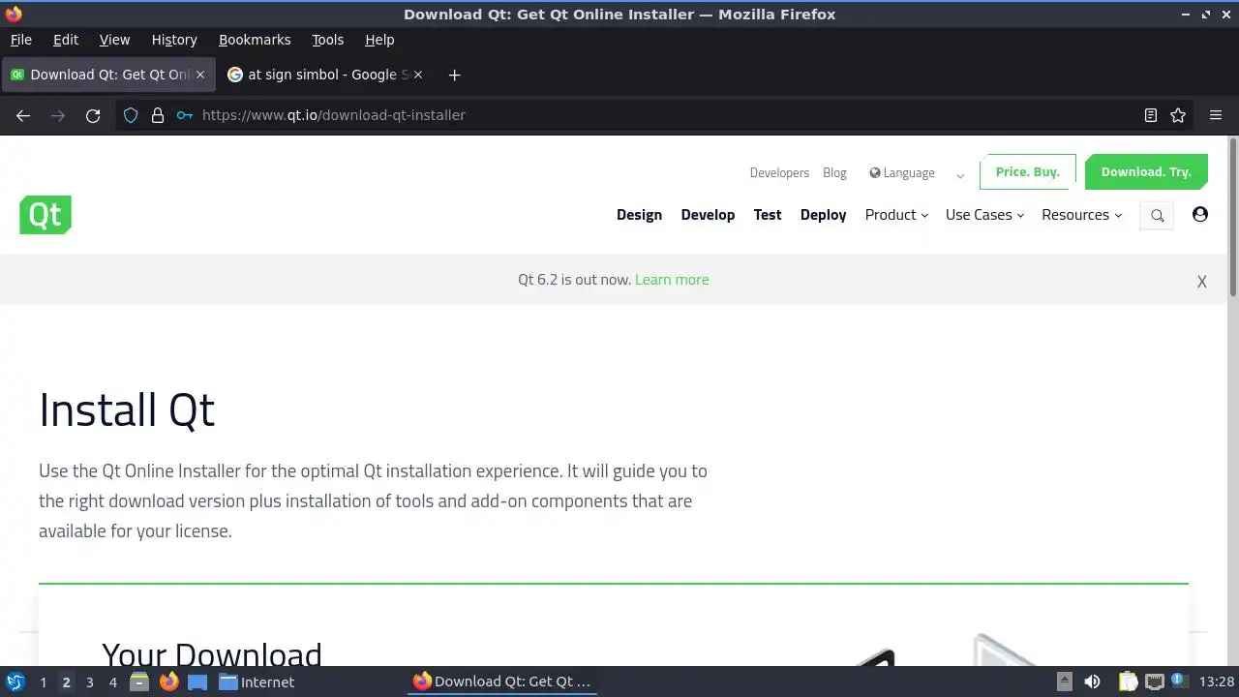Dismiss the Qt 6.2 banner with X
Viewport: 1239px width, 697px height.
(x=1202, y=282)
